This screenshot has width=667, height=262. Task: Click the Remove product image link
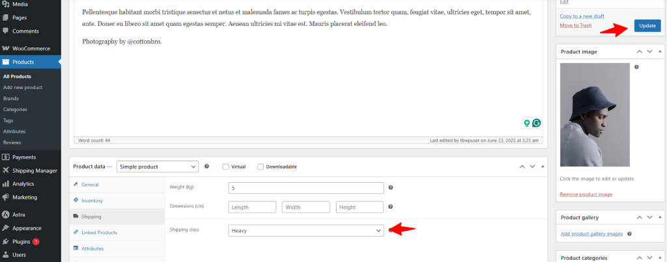click(586, 194)
